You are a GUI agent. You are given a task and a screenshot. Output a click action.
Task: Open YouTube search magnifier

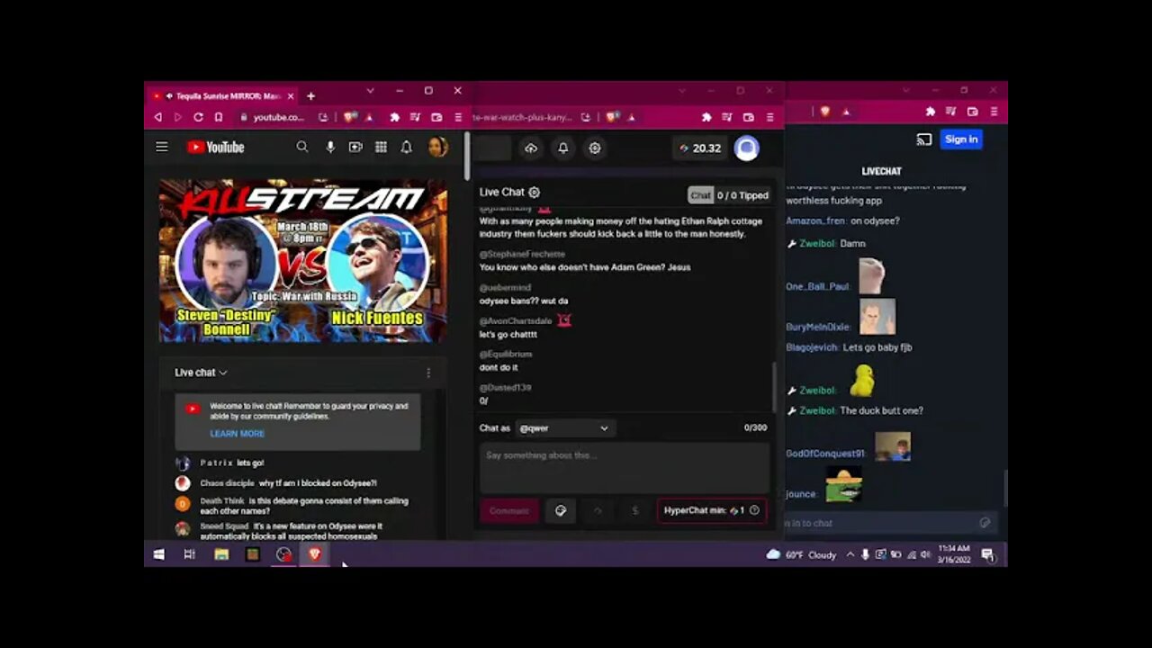click(x=302, y=148)
